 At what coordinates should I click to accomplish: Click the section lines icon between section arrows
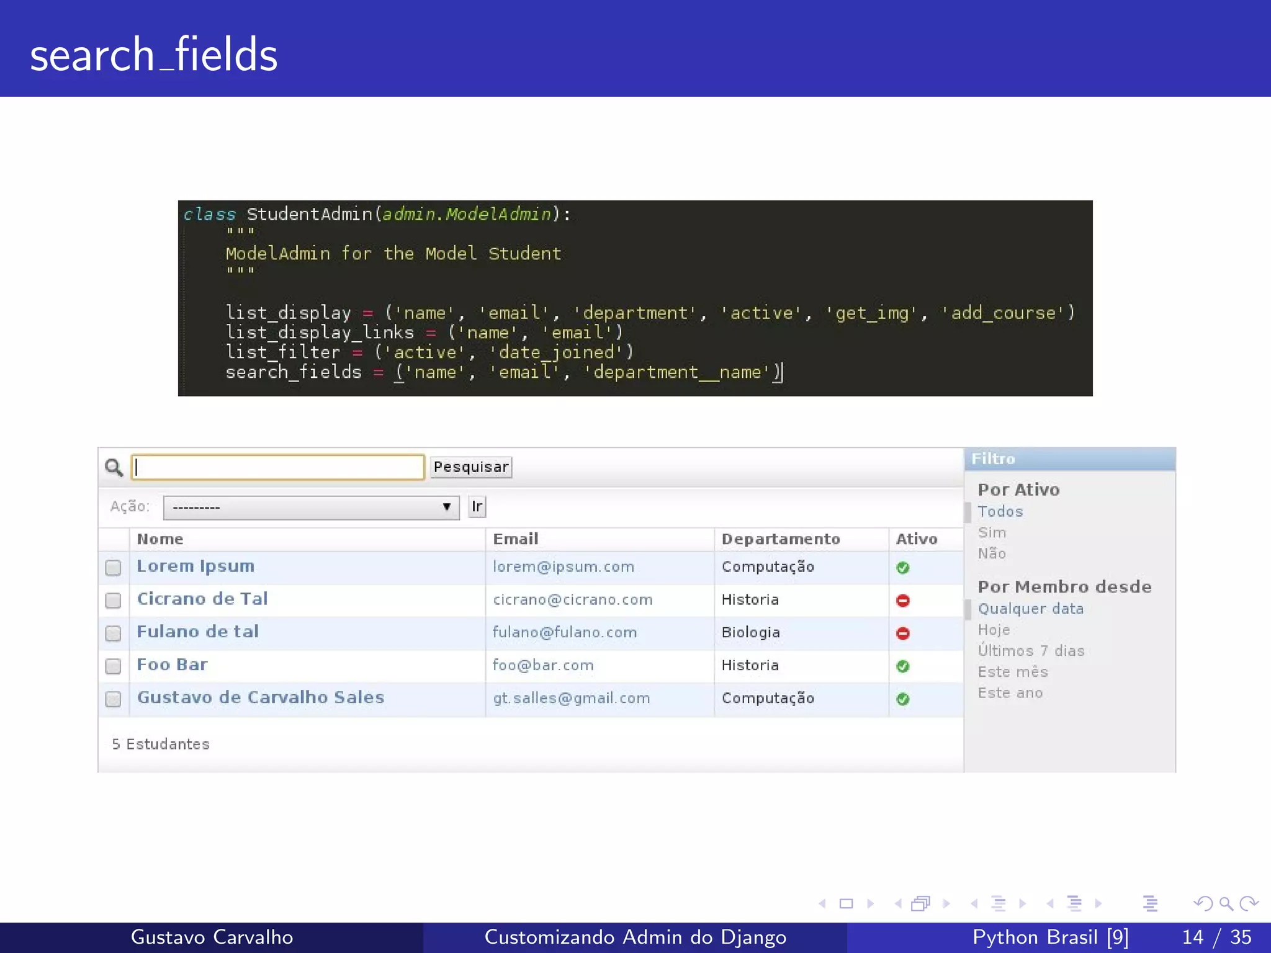[1074, 904]
